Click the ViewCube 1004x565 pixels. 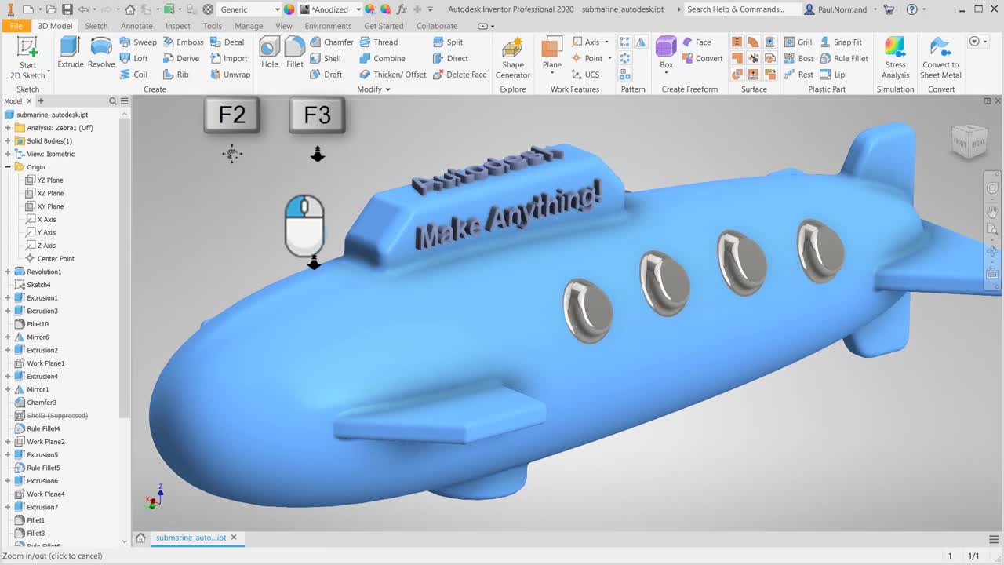click(969, 142)
